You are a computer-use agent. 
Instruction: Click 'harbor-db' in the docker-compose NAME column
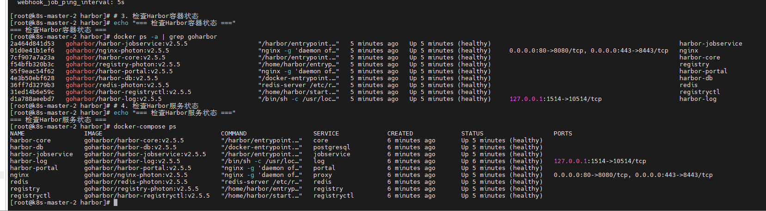click(27, 147)
